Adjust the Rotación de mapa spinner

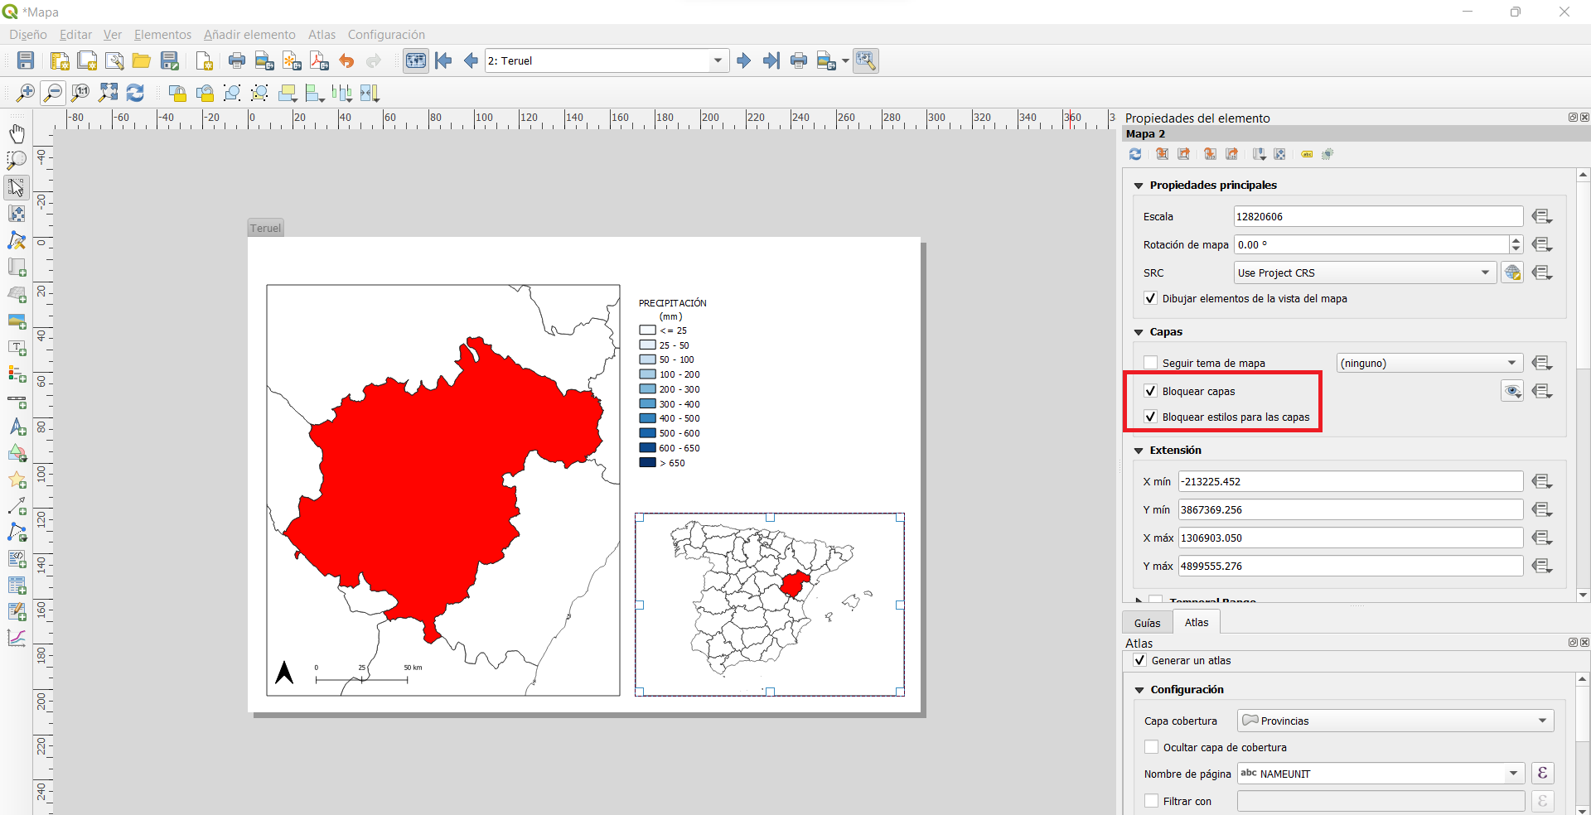[1516, 244]
